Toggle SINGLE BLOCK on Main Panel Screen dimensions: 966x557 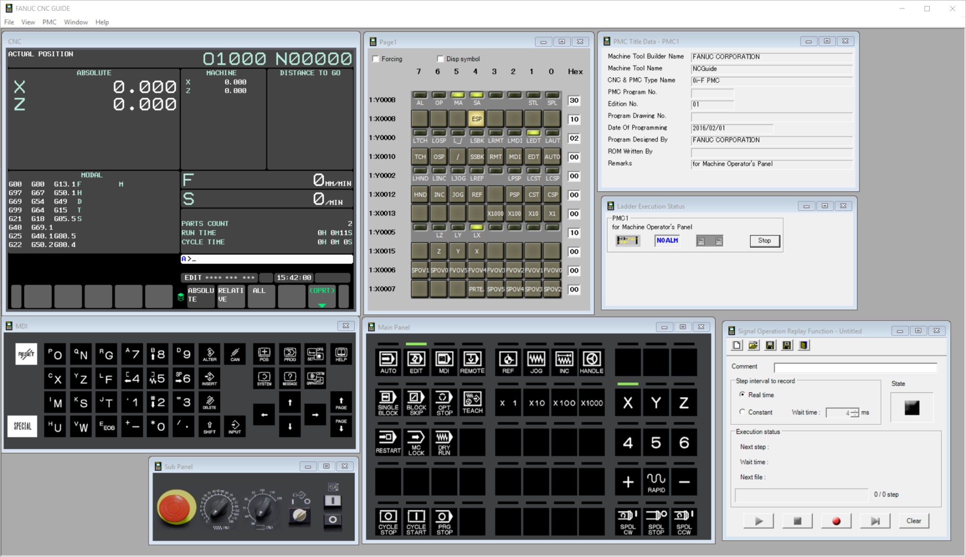(388, 402)
